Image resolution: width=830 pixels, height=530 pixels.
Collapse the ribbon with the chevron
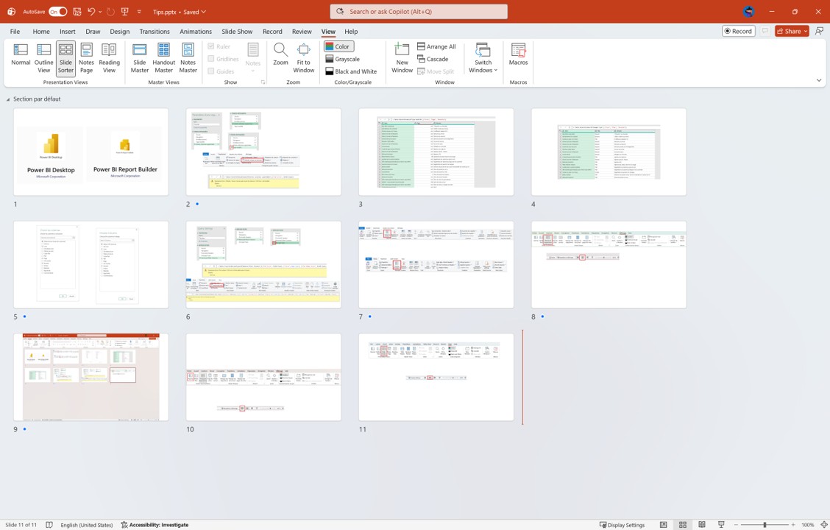pyautogui.click(x=818, y=80)
